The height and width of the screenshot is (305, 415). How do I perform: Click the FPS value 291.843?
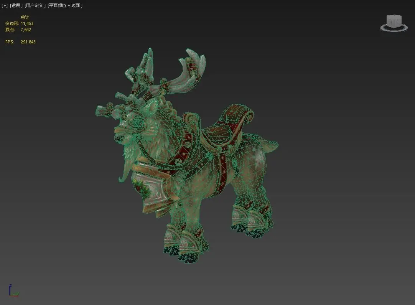click(x=28, y=42)
